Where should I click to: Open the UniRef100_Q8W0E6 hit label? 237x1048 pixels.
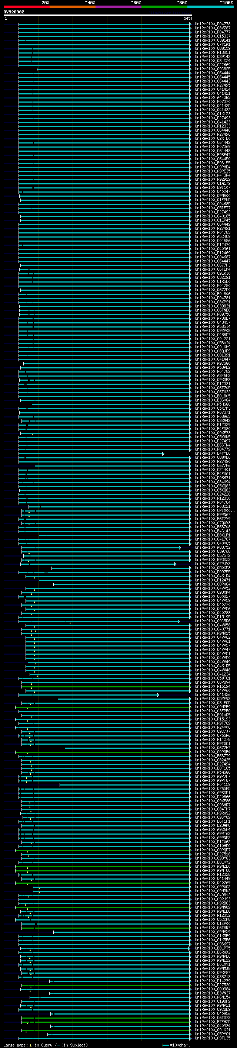[212, 458]
